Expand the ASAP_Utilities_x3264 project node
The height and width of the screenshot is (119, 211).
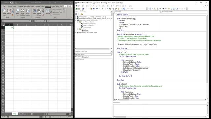[76, 17]
